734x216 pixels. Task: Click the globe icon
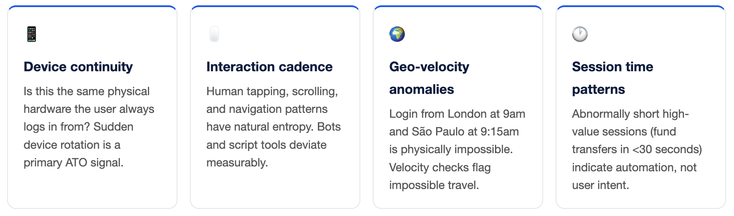[397, 34]
